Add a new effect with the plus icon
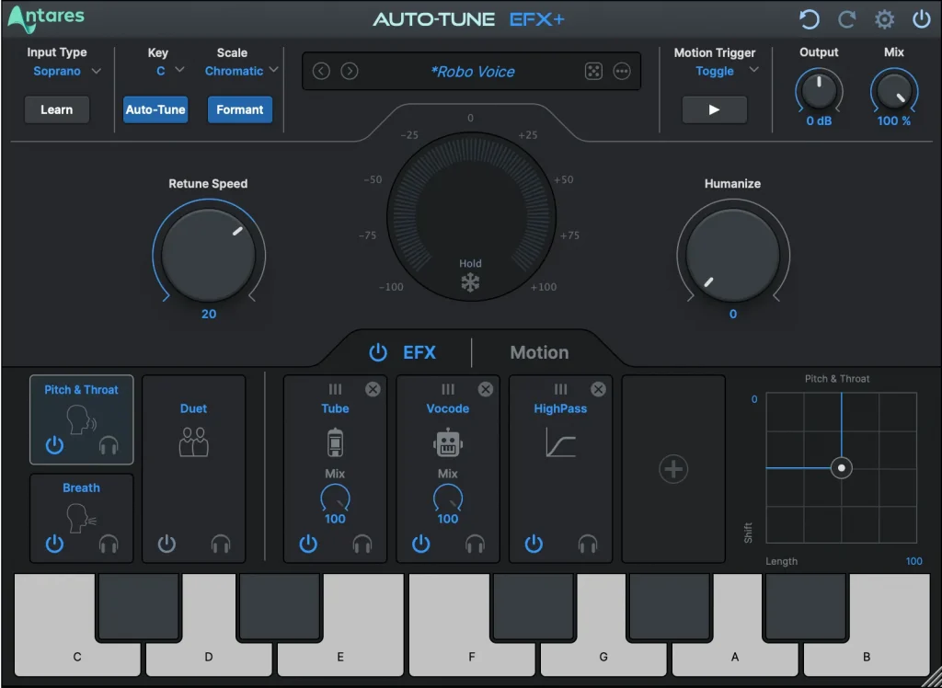 [x=673, y=468]
